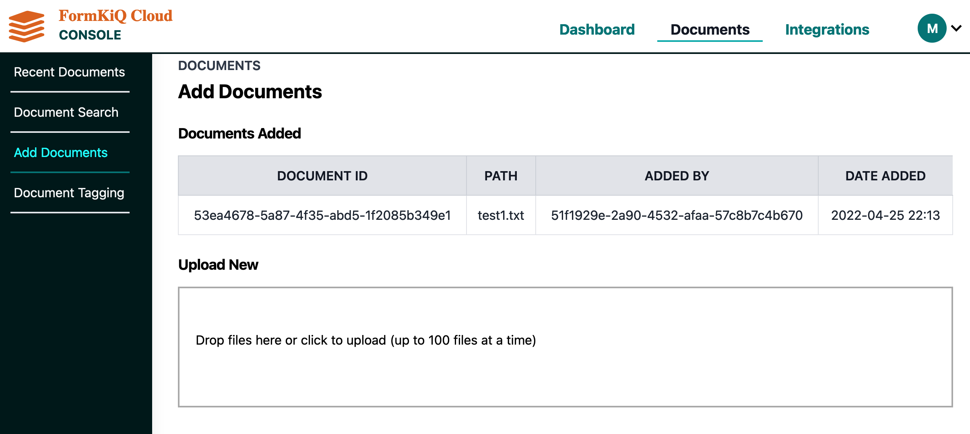Open Recent Documents in sidebar
This screenshot has height=434, width=970.
[x=69, y=72]
